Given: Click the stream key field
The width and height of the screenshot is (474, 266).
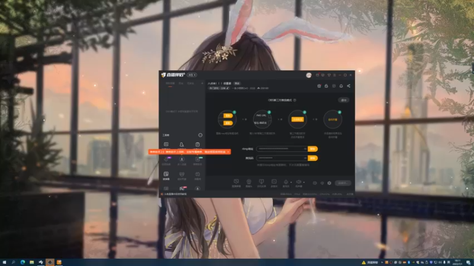Looking at the screenshot, I should 282,158.
